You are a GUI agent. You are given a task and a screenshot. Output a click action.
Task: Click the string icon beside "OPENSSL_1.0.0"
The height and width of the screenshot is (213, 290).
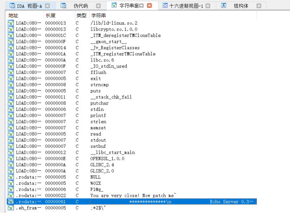[10, 159]
